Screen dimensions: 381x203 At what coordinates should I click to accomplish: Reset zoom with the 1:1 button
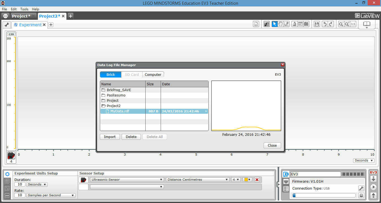coord(353,24)
